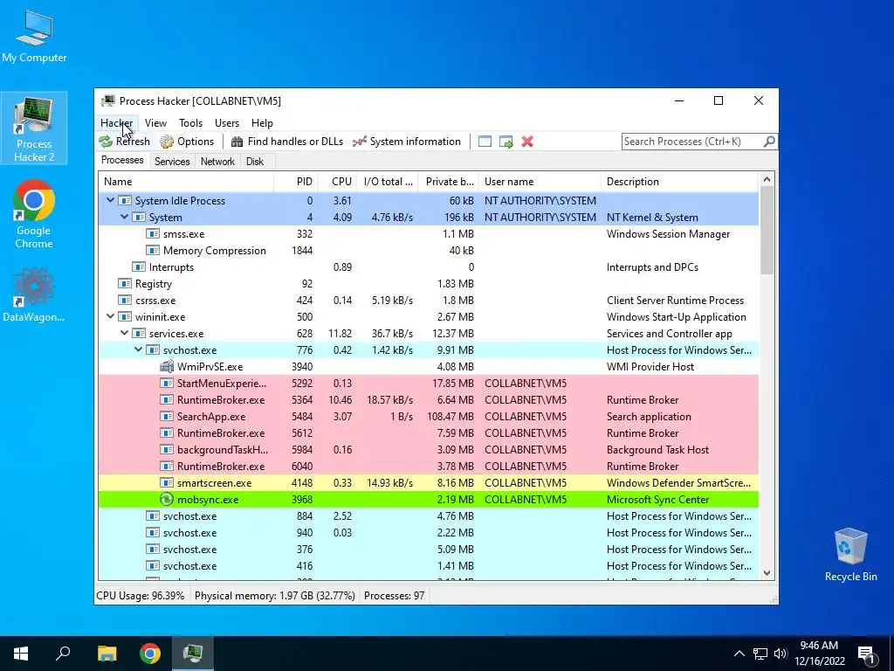
Task: Select the Memory Compression row
Action: coord(429,251)
